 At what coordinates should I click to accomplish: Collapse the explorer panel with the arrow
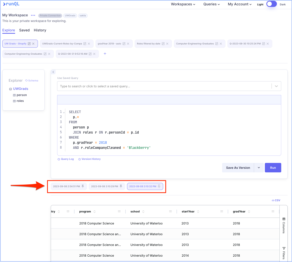[53, 72]
